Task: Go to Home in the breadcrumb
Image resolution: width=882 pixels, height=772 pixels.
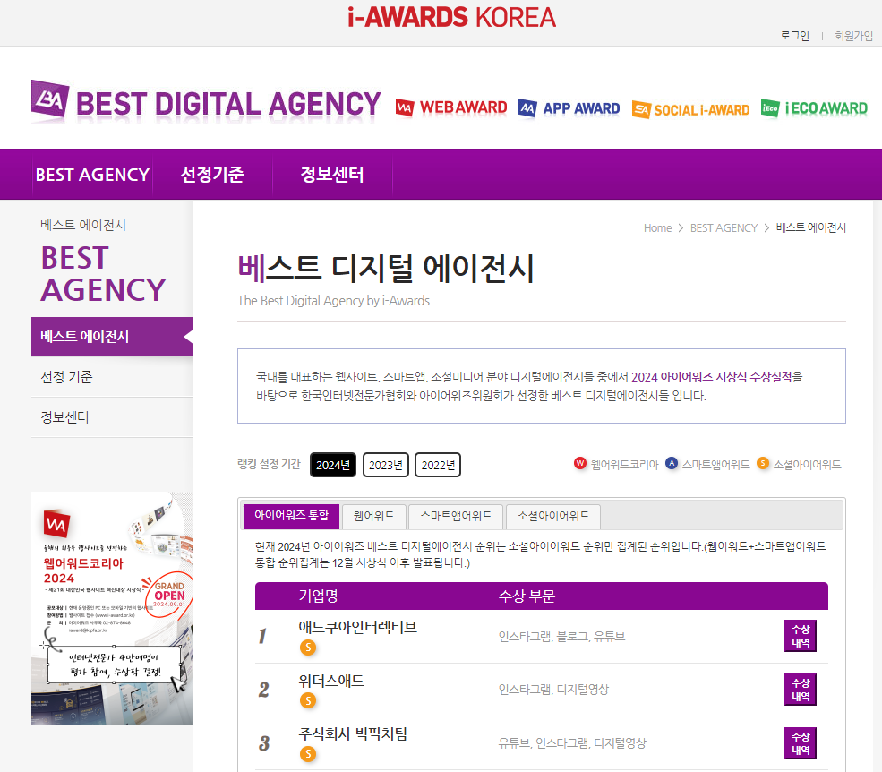Action: (657, 227)
